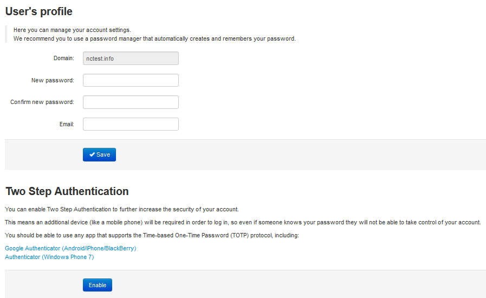Click the Confirm new password label

[x=42, y=102]
